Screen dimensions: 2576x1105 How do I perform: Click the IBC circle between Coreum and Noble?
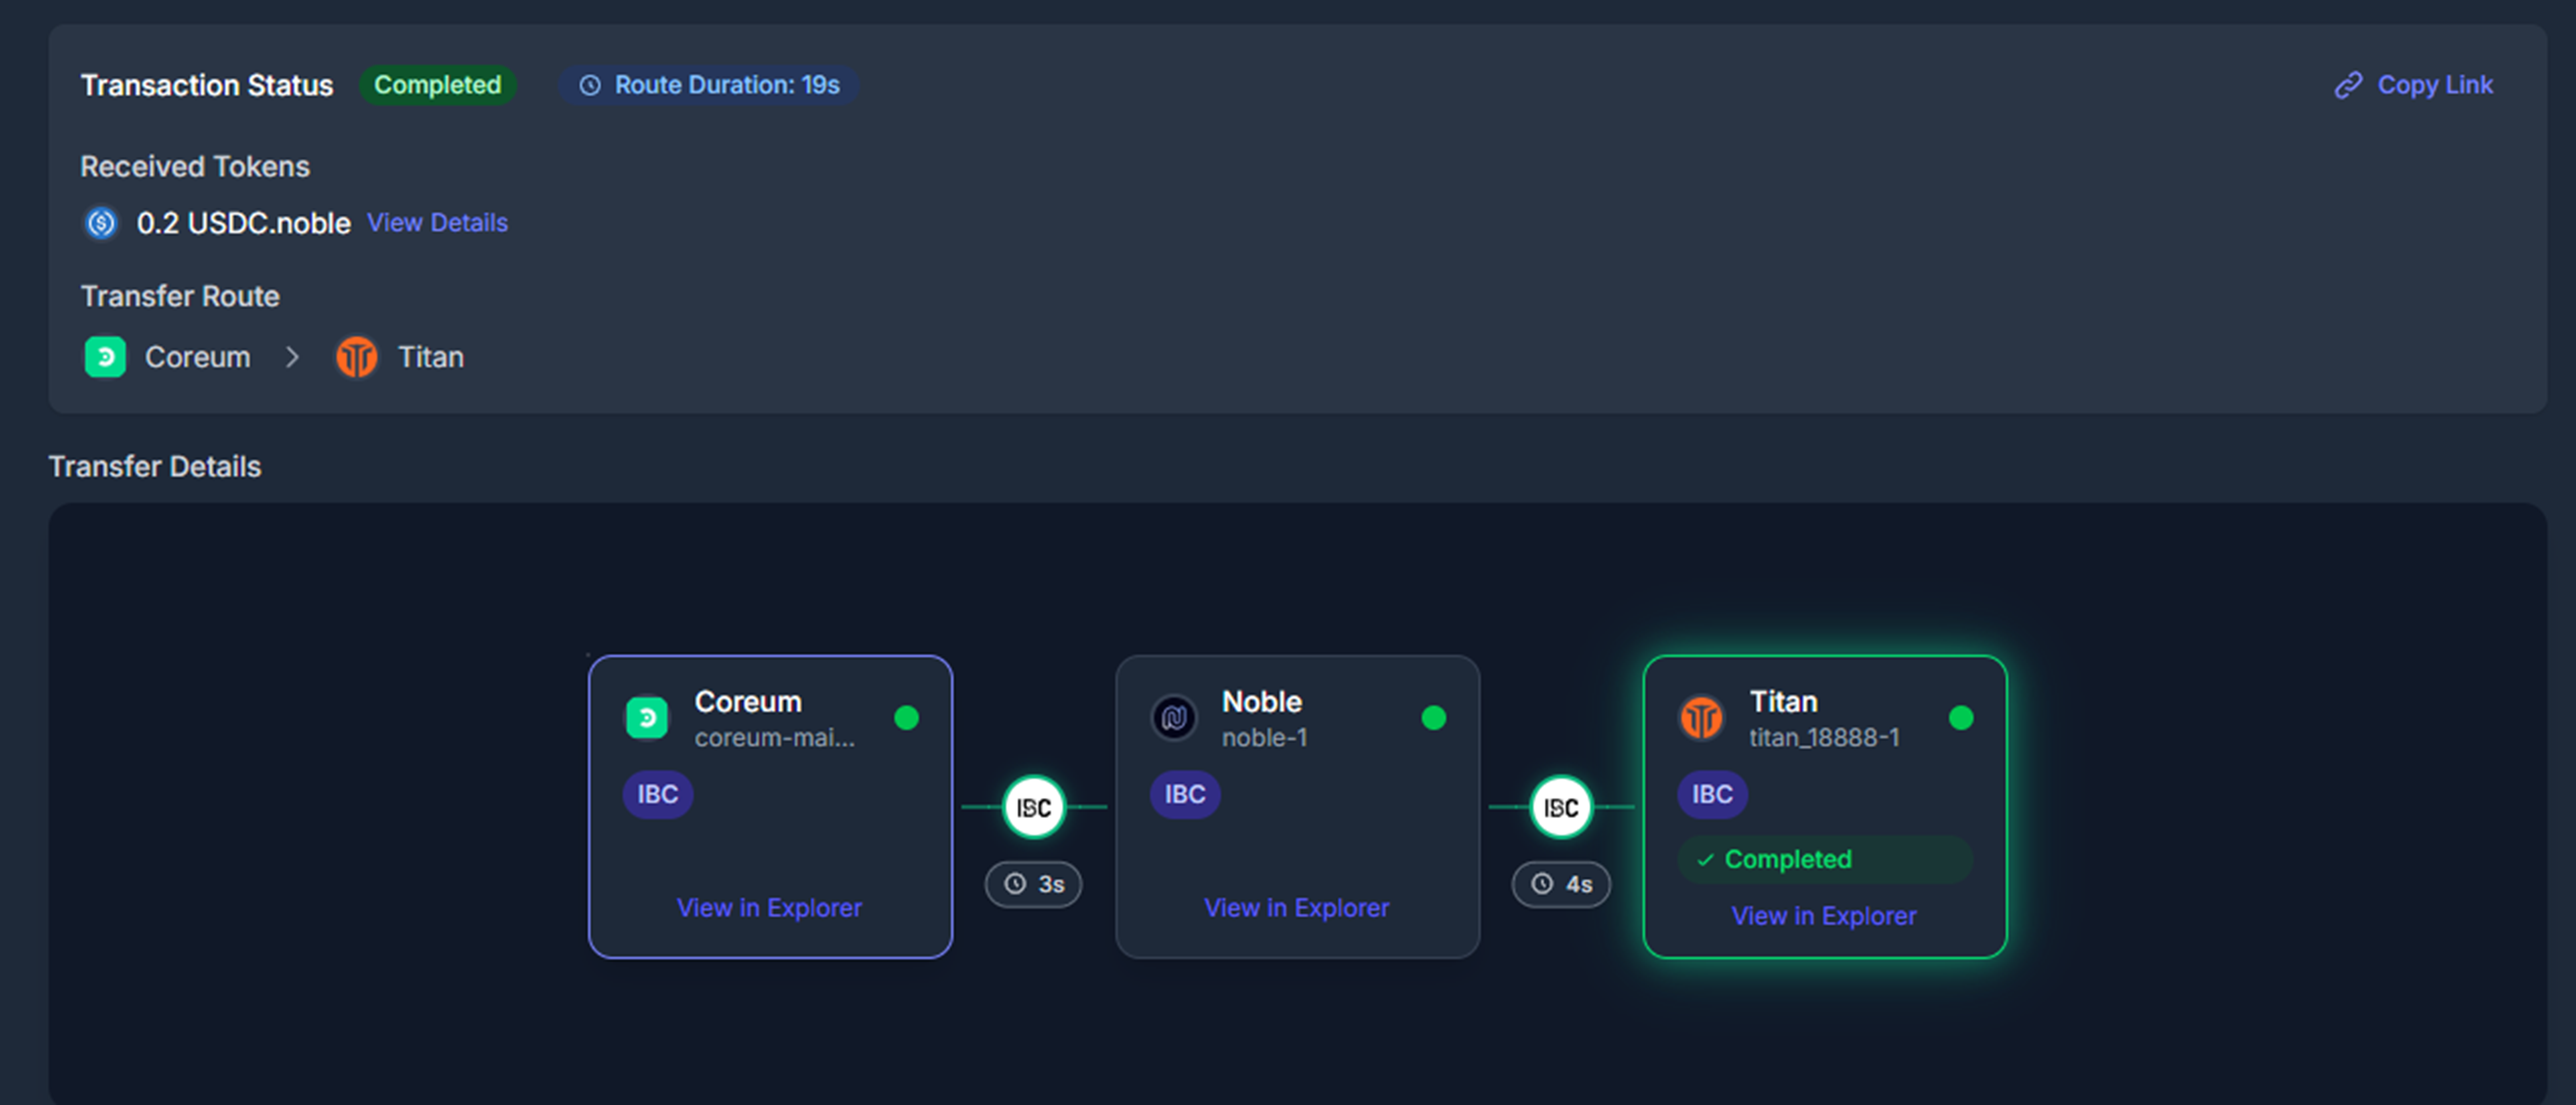pyautogui.click(x=1034, y=807)
